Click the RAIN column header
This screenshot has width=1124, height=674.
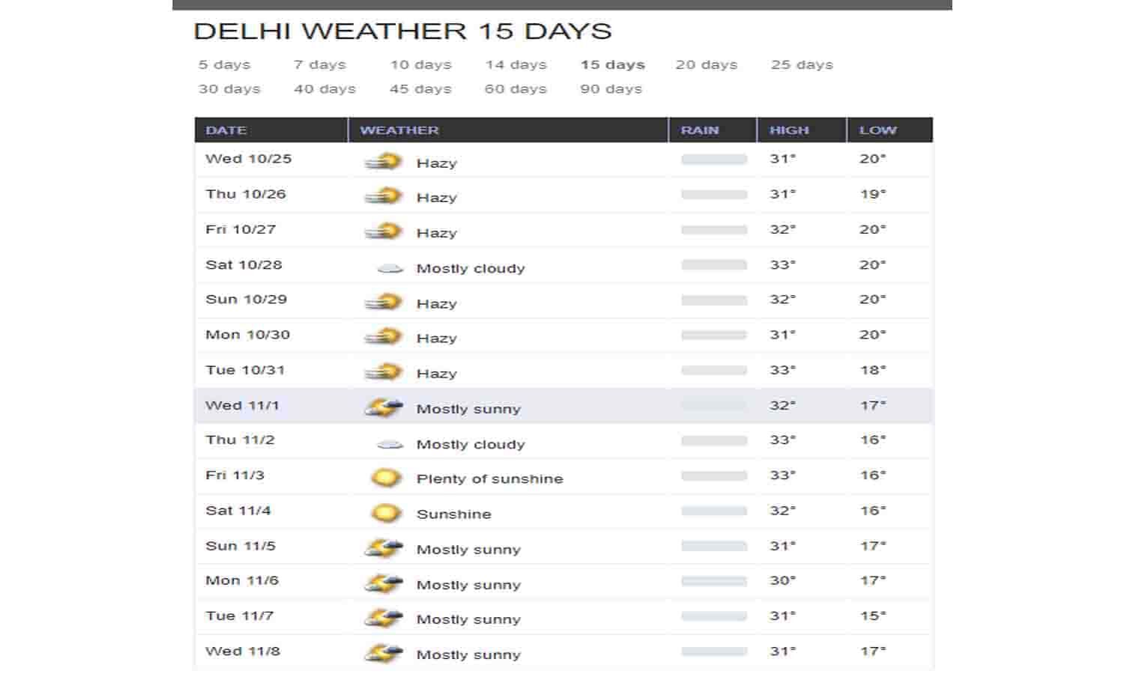point(698,130)
